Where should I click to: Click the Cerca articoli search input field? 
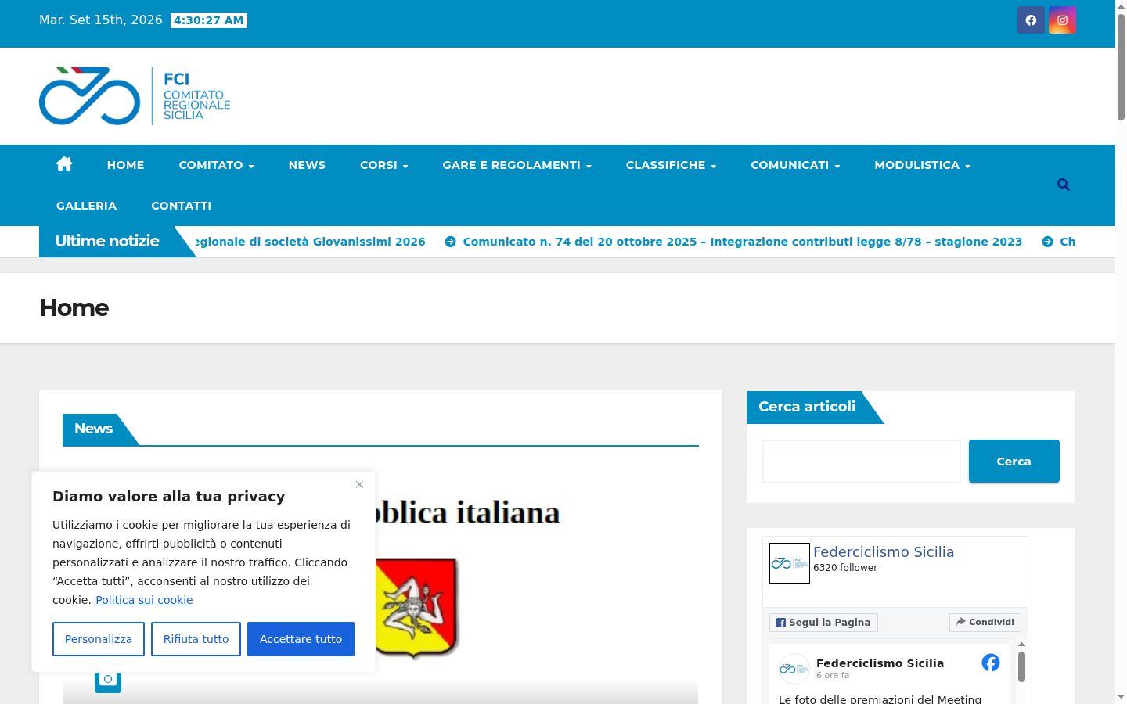862,462
